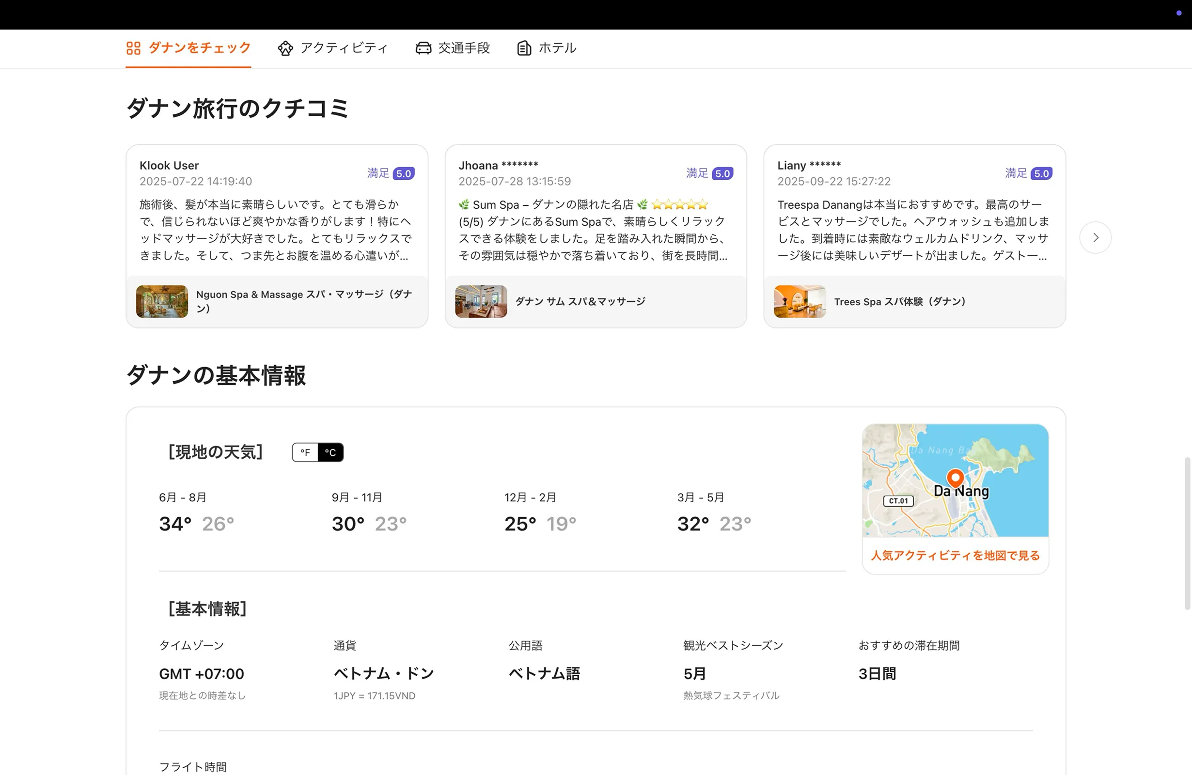Open the Trees Spa thumbnail image
The height and width of the screenshot is (775, 1192).
click(800, 301)
